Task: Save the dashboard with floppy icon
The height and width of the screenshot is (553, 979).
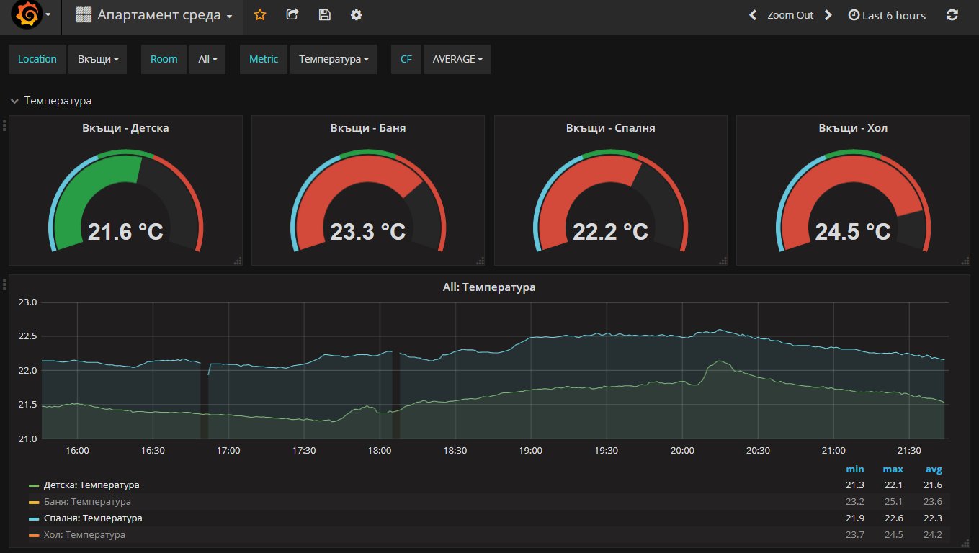Action: (x=324, y=15)
